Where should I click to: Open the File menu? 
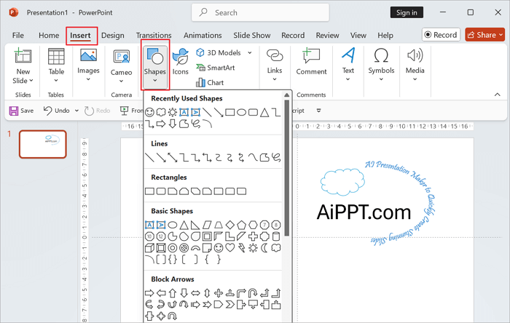click(x=18, y=35)
